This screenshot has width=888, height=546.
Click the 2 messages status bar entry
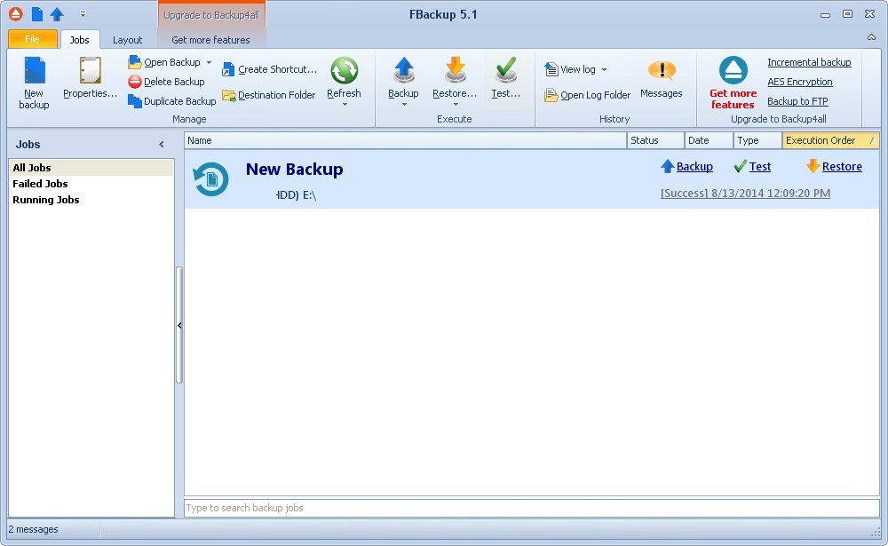34,529
